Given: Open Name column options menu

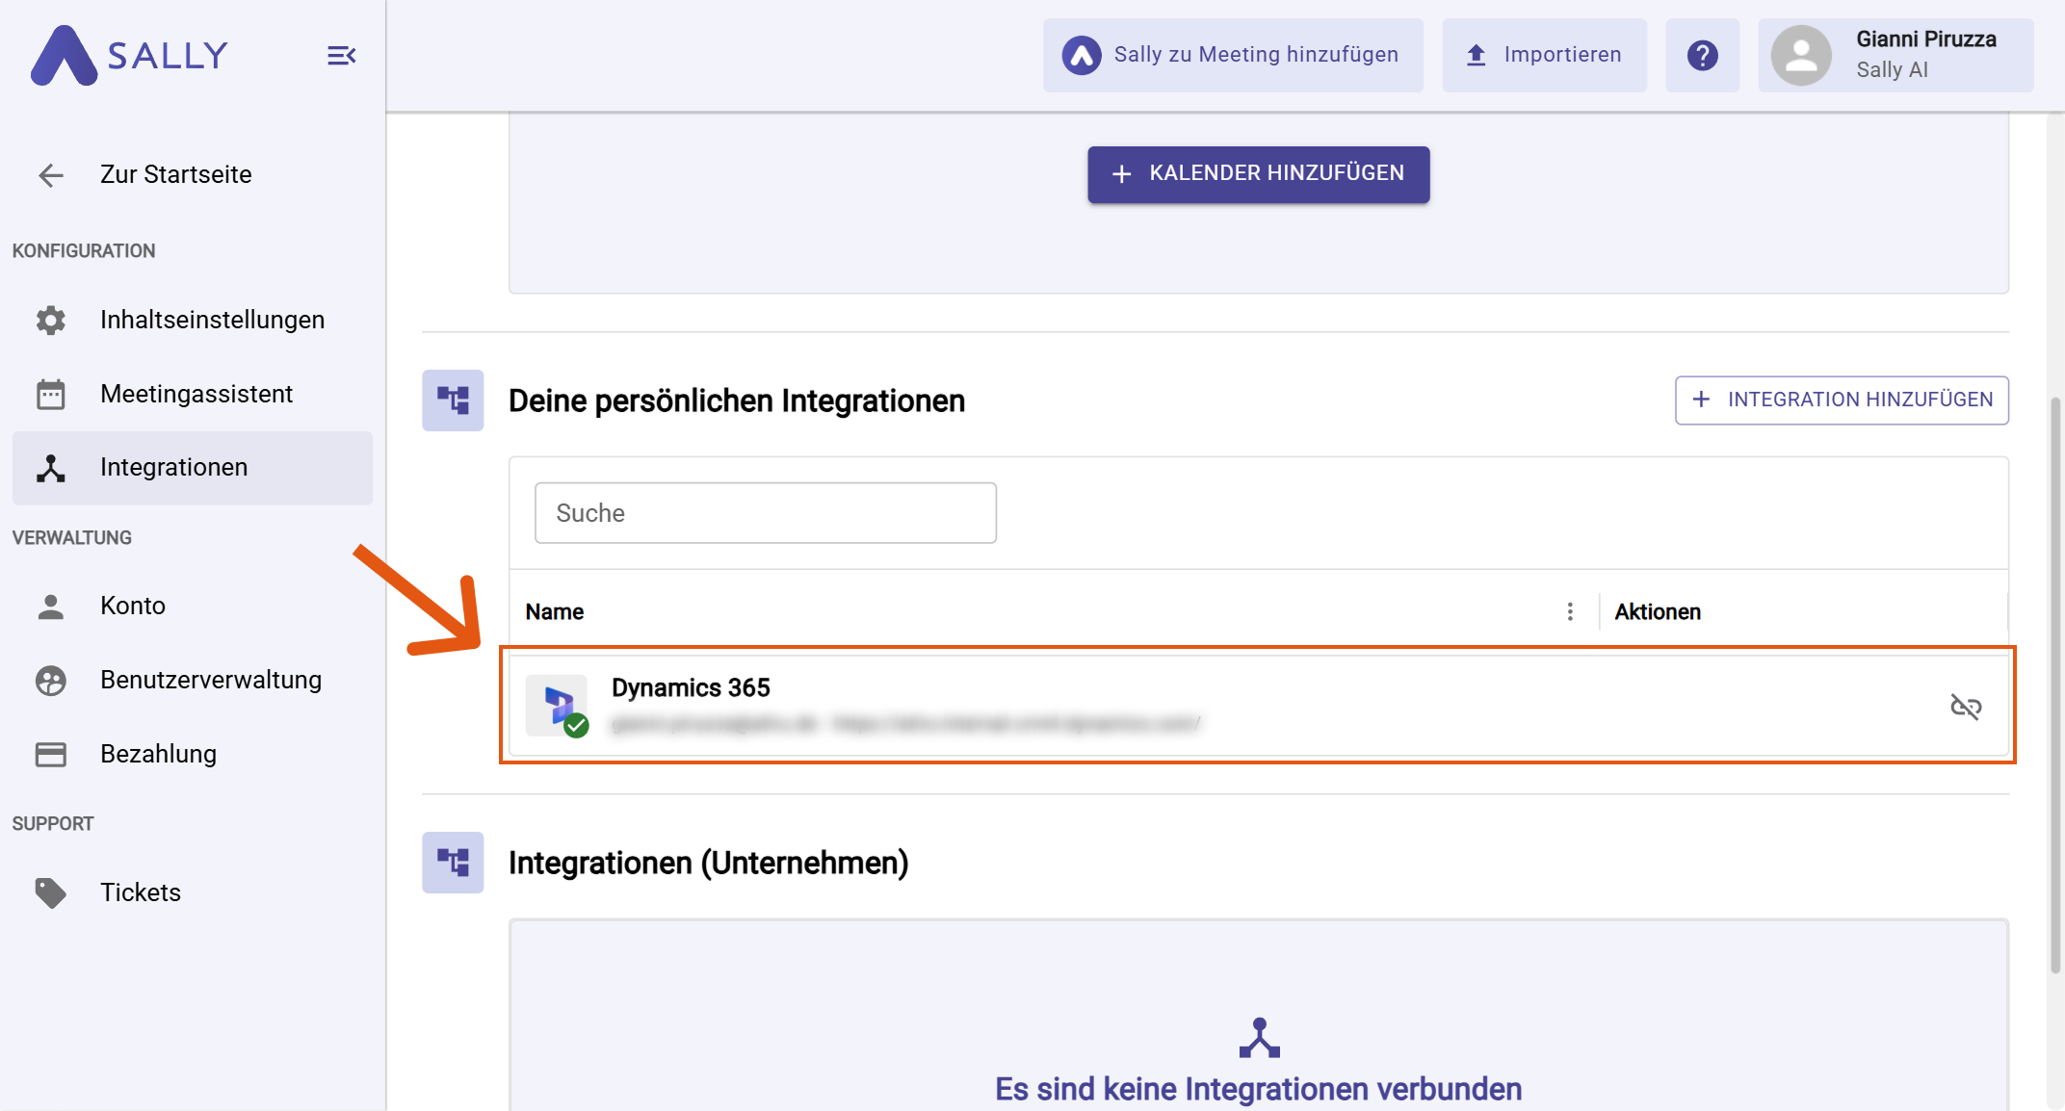Looking at the screenshot, I should pyautogui.click(x=1570, y=611).
